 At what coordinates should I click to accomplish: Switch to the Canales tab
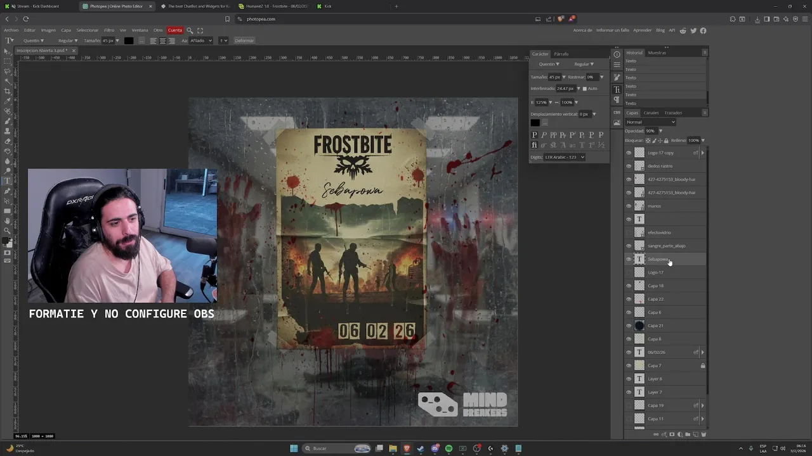pos(651,113)
